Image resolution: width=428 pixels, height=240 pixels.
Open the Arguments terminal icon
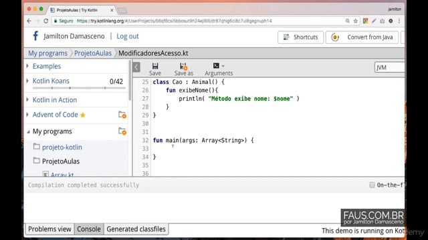(x=216, y=65)
